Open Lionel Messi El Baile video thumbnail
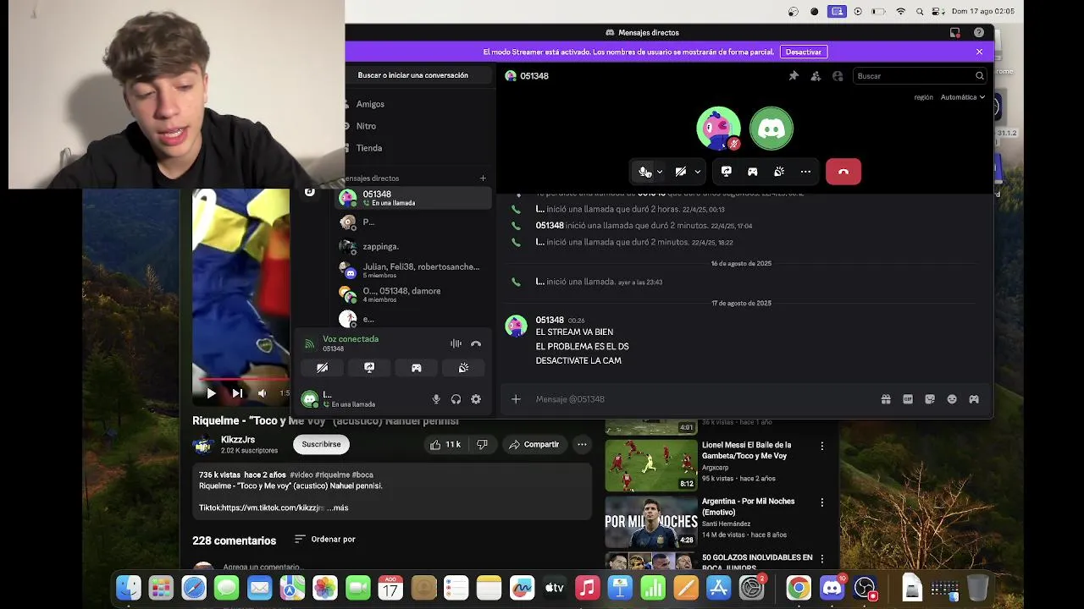Viewport: 1084px width, 609px height. pyautogui.click(x=651, y=465)
